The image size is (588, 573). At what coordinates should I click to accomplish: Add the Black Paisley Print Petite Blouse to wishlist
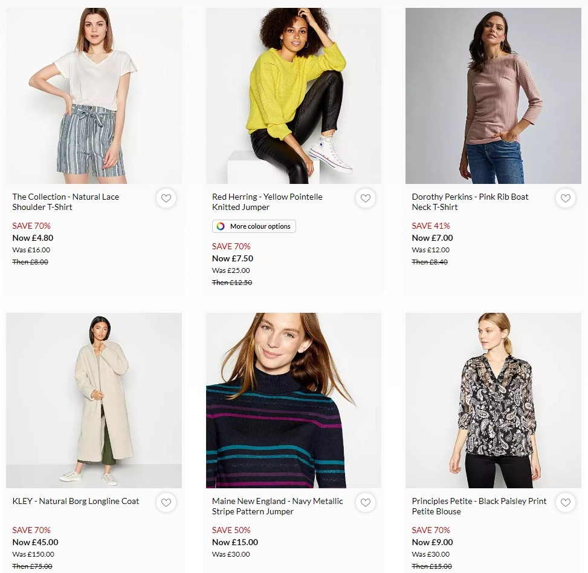coord(565,502)
